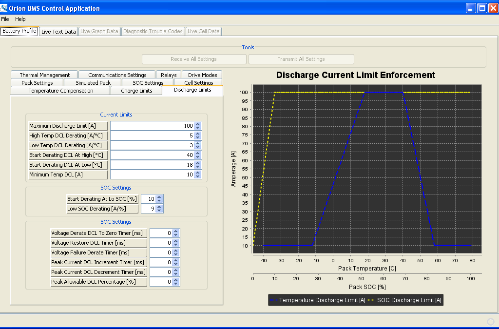
Task: Click the Start Derating DCL At High field
Action: pos(152,155)
